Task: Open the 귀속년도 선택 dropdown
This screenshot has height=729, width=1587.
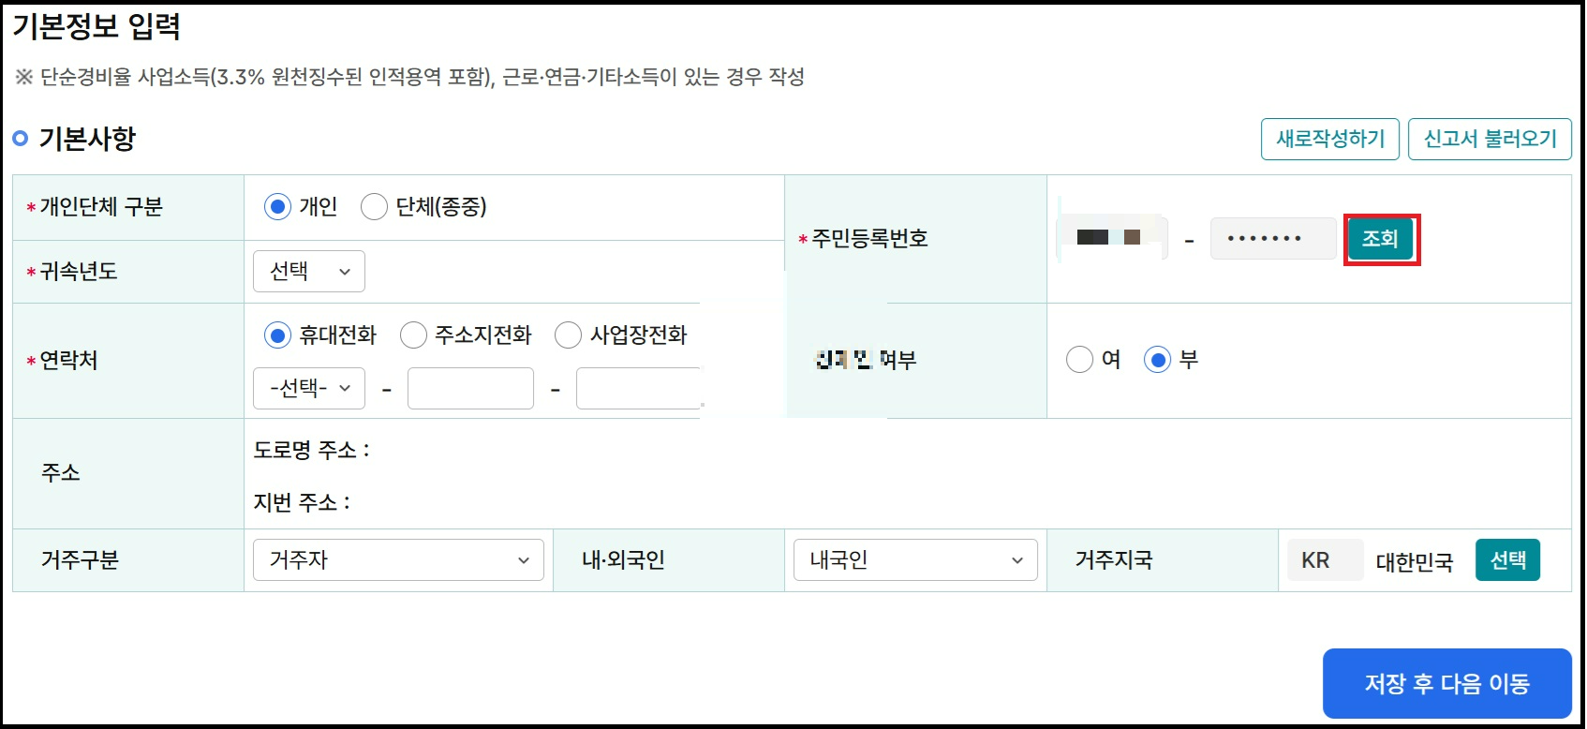Action: click(308, 271)
